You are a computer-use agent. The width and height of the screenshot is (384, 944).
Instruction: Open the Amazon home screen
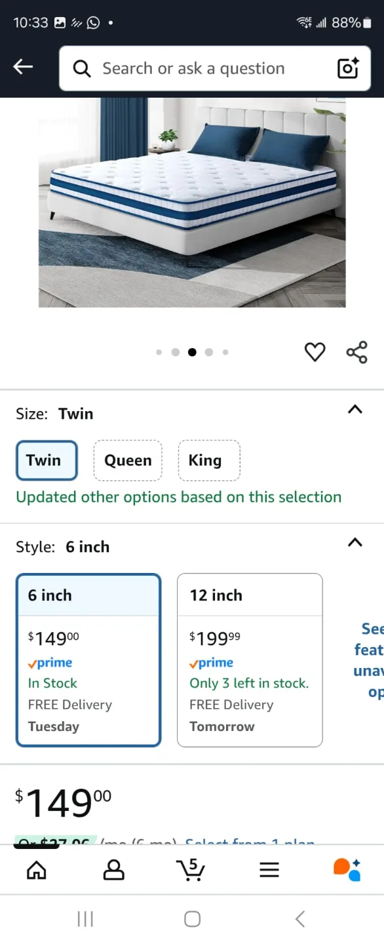(x=37, y=869)
